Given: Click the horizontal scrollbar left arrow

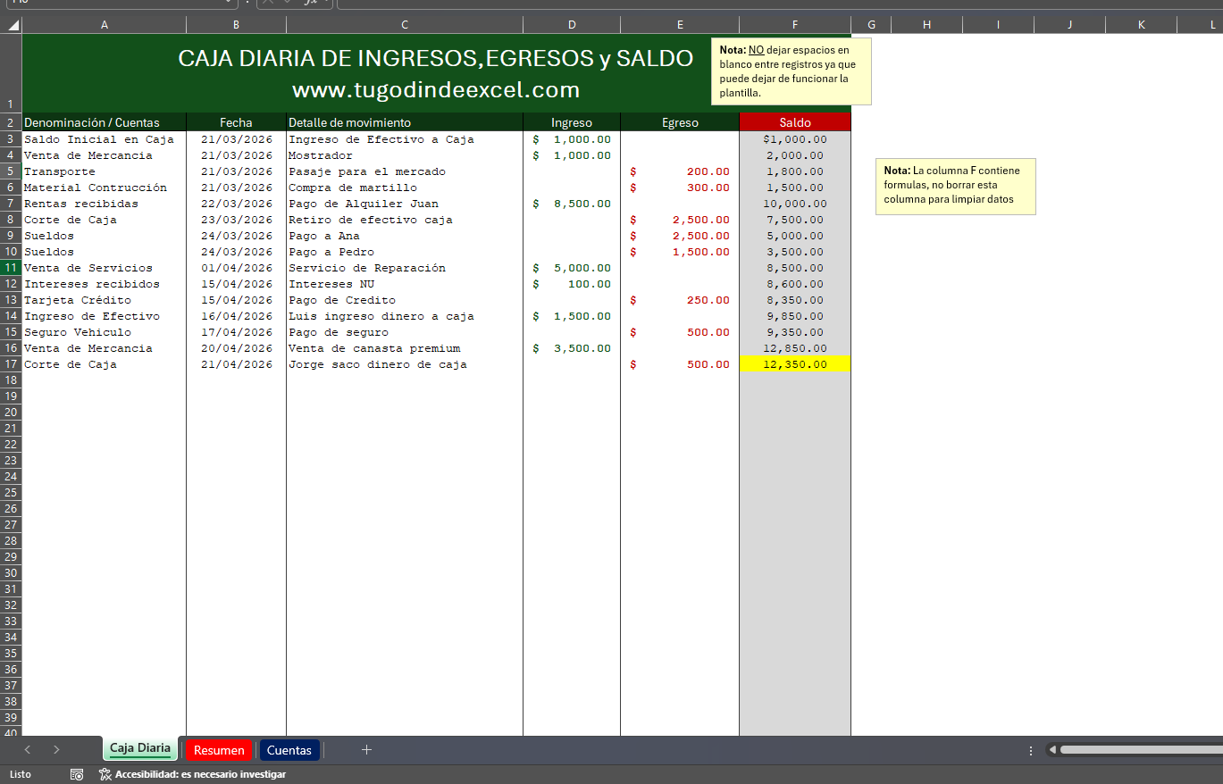Looking at the screenshot, I should coord(1053,750).
